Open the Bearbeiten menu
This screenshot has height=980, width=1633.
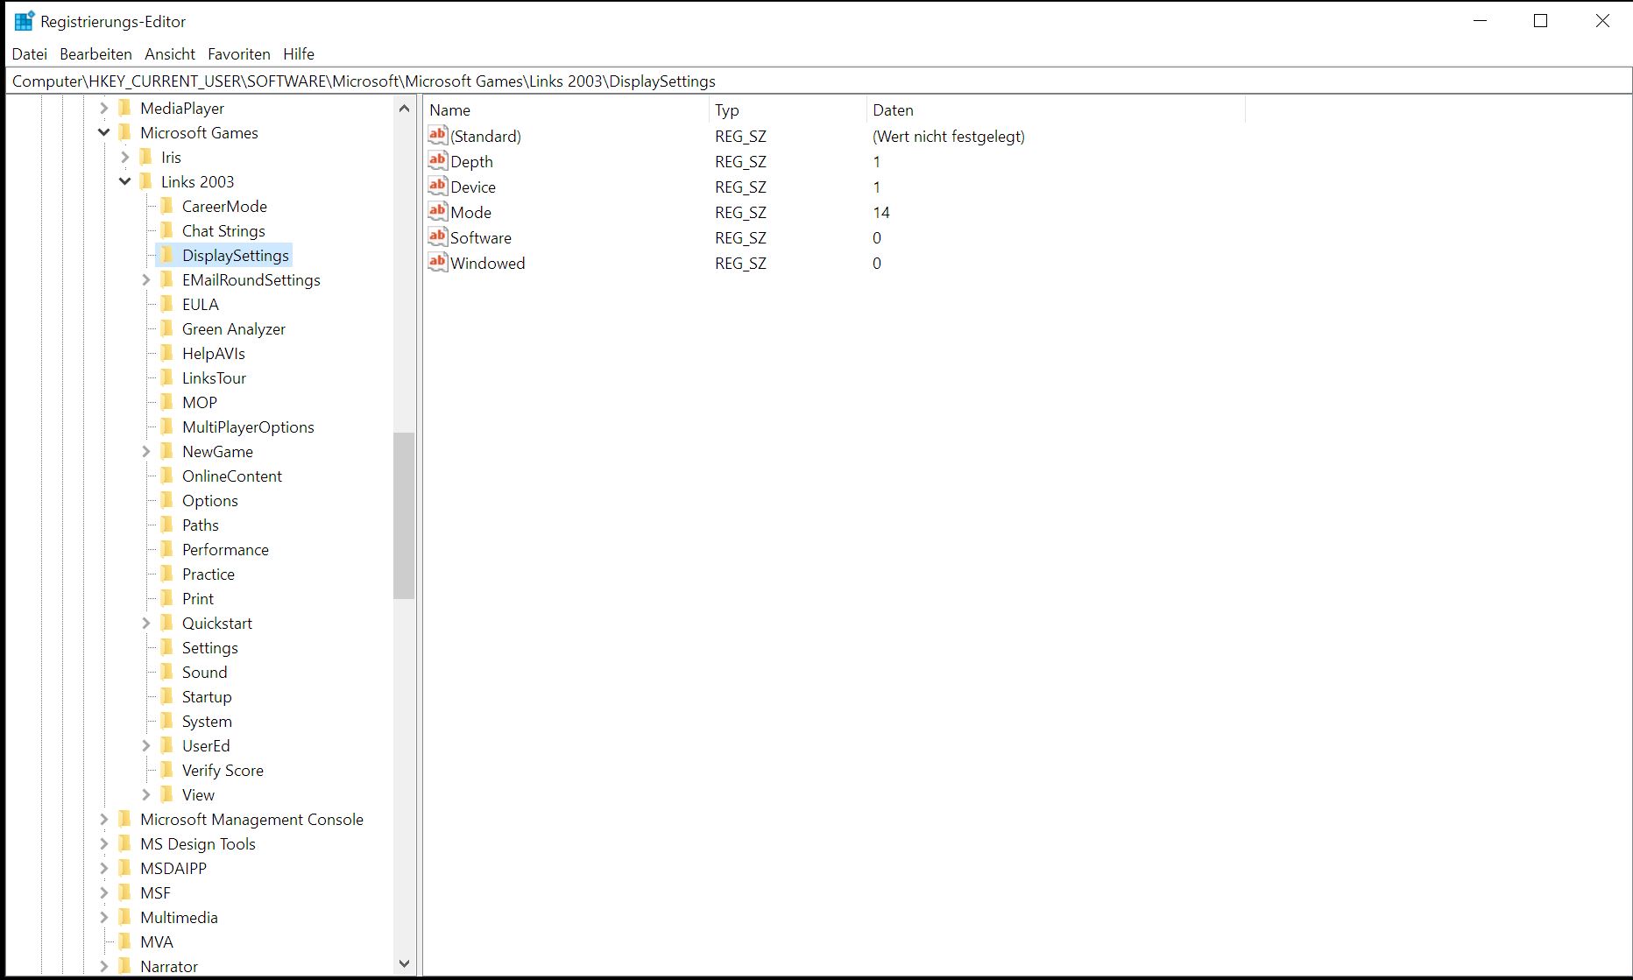[x=95, y=53]
